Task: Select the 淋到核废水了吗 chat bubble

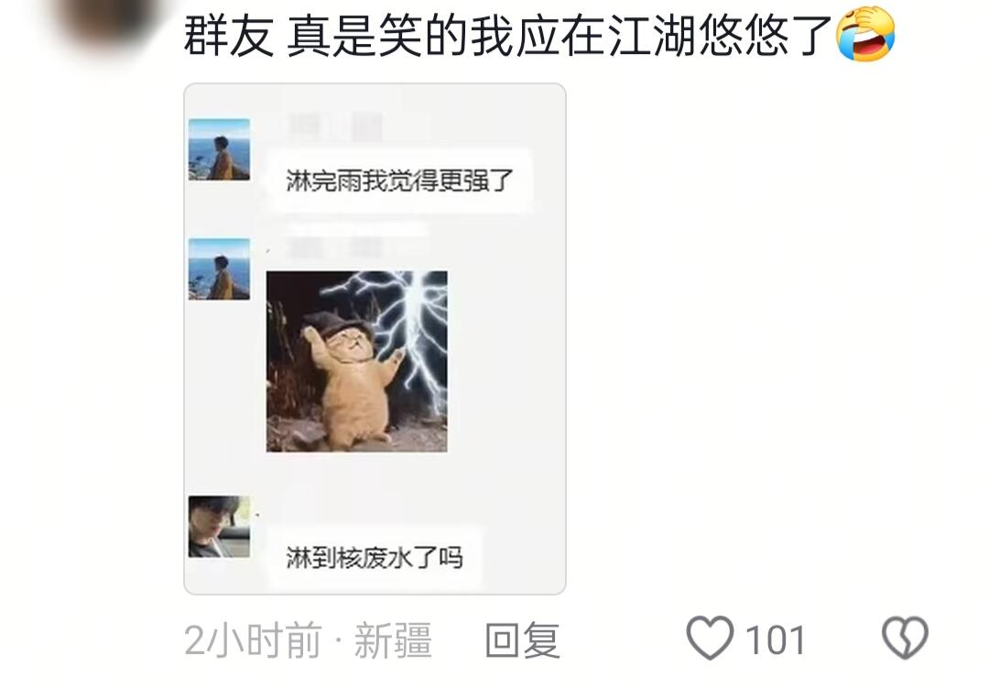Action: (375, 557)
